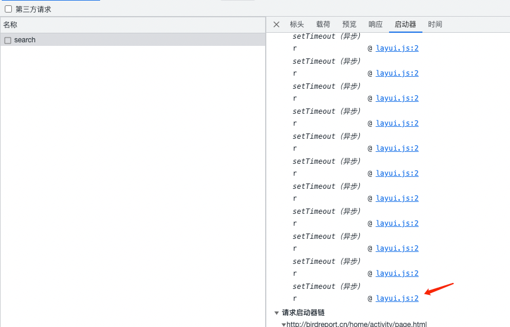Select the 启动器 tab
The image size is (510, 327).
coord(405,24)
